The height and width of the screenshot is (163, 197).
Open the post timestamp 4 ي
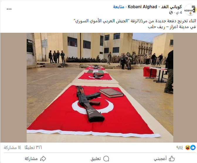tap(179, 13)
